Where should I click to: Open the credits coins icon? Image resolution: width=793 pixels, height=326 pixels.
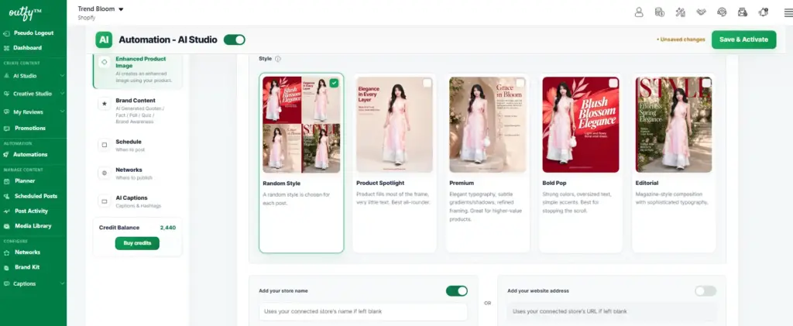(x=660, y=12)
